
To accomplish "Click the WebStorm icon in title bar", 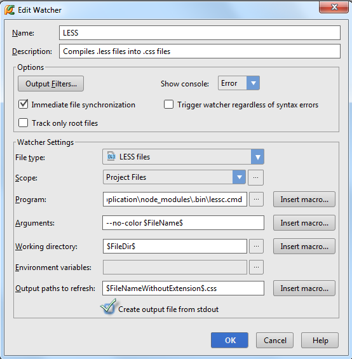I will pyautogui.click(x=9, y=10).
